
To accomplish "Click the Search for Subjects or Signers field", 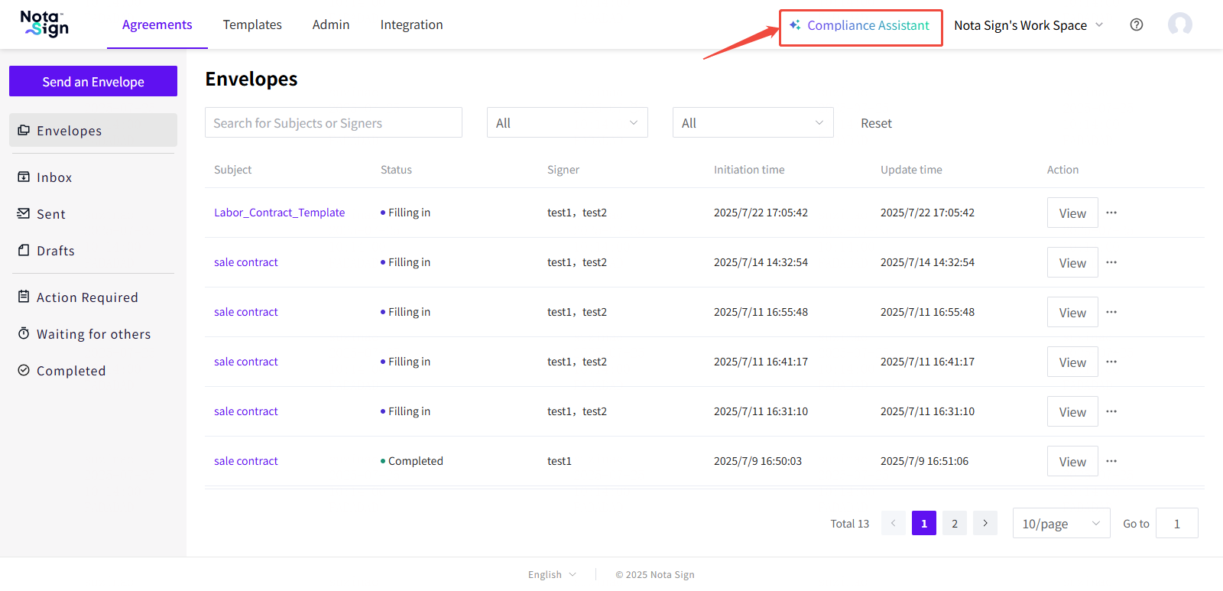I will click(333, 123).
